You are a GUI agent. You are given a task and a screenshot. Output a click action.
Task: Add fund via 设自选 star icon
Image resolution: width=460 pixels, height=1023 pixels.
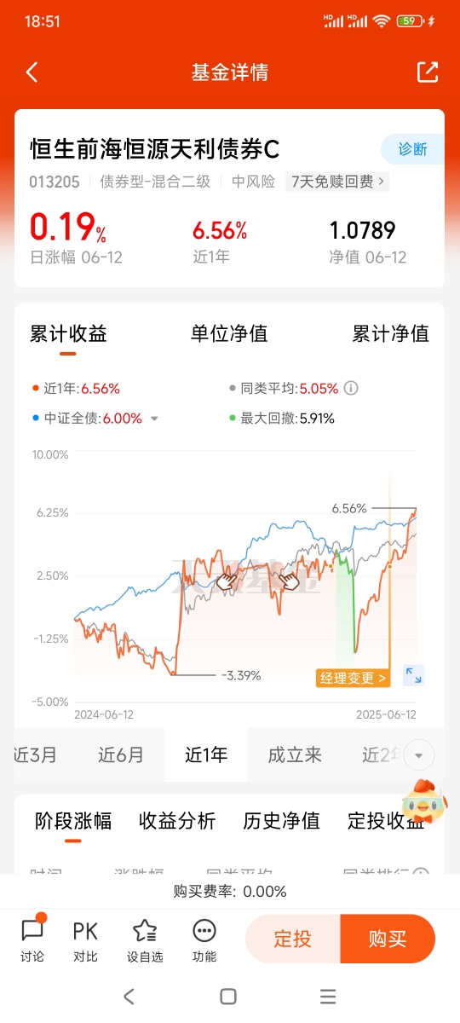tap(145, 939)
